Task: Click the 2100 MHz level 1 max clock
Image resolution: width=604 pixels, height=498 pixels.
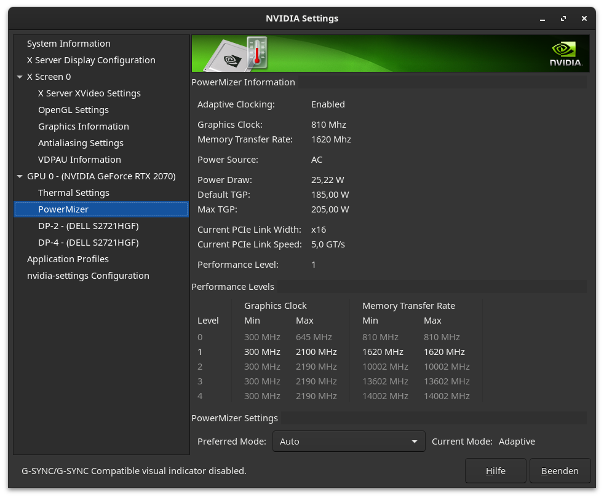Action: pos(316,352)
